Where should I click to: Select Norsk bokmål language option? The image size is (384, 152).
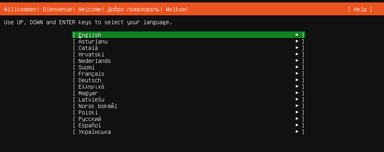tap(188, 106)
